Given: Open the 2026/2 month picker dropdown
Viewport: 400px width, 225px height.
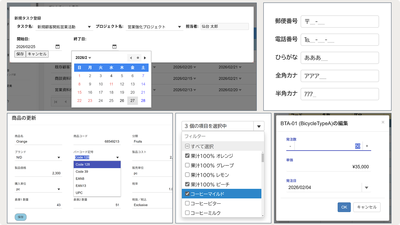Looking at the screenshot, I should [x=83, y=58].
